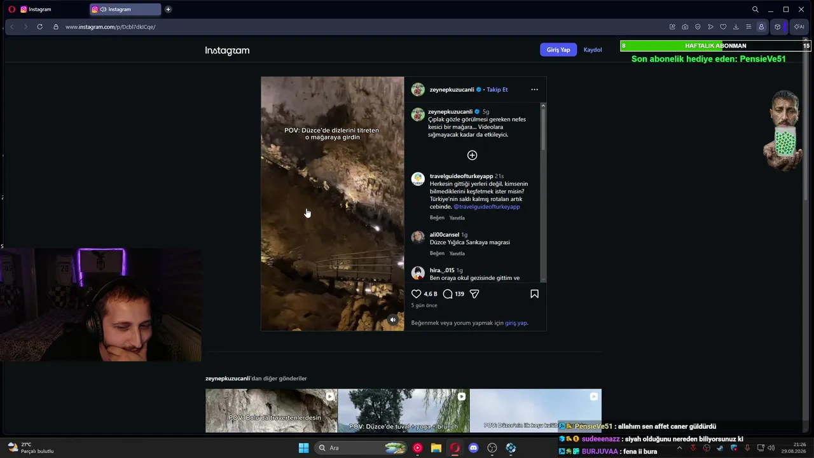The height and width of the screenshot is (458, 814).
Task: Open a new browser tab
Action: pos(168,10)
